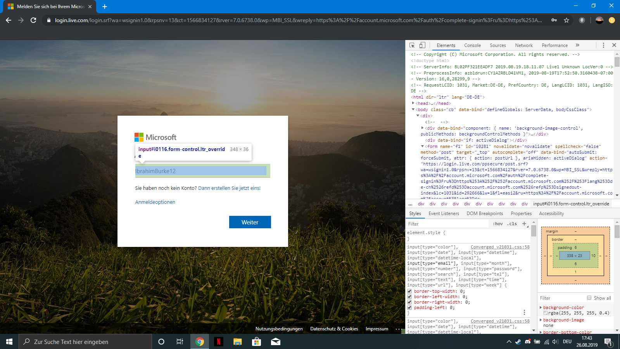
Task: Click the IbrahimBurke12 input field
Action: pos(202,171)
